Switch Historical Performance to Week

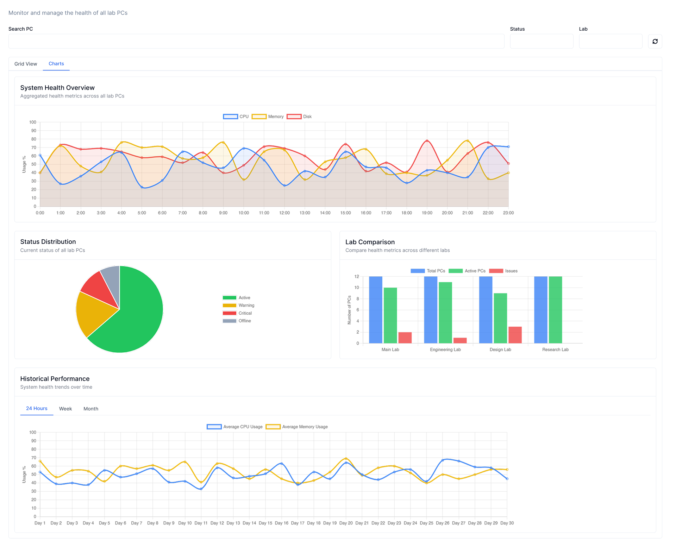pyautogui.click(x=65, y=409)
